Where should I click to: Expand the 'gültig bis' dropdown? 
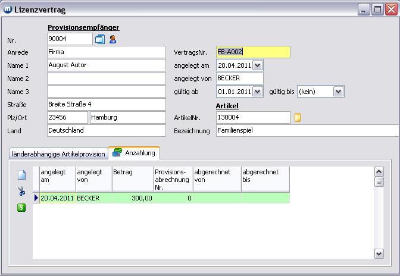(338, 92)
